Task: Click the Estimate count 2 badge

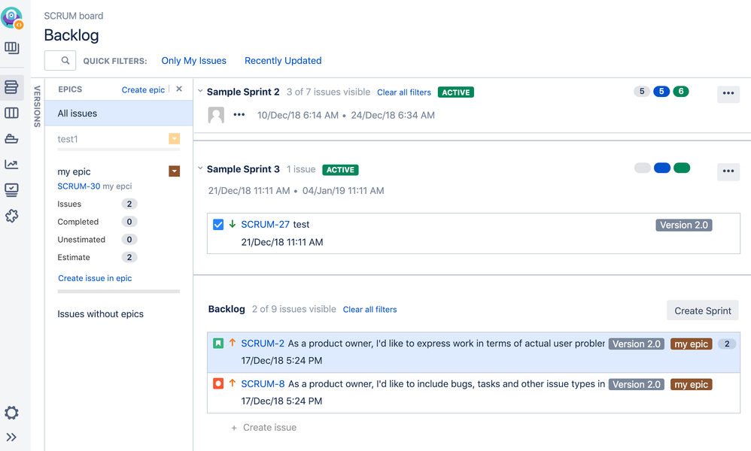Action: point(129,257)
